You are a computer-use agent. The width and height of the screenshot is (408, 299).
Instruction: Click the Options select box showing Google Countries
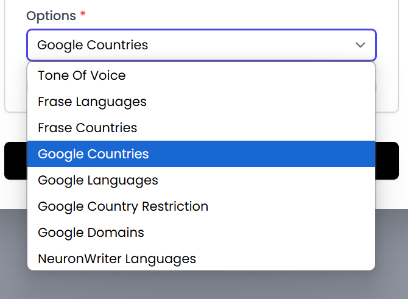click(183, 45)
